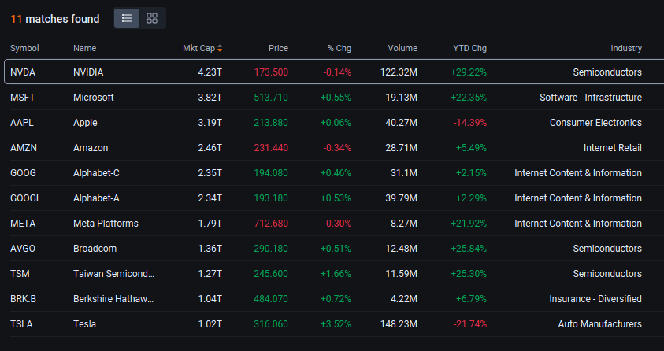This screenshot has height=351, width=664.
Task: Click NVIDIA market cap 4.23T
Action: pos(210,72)
